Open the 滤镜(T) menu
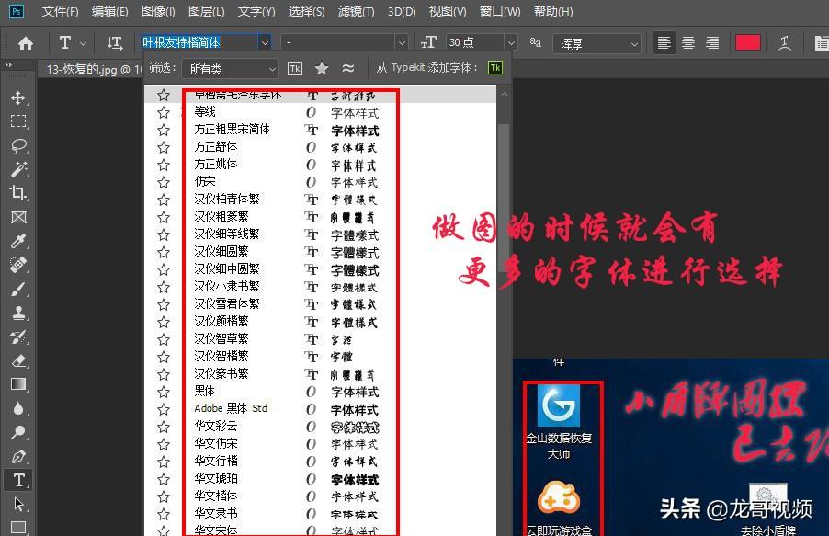This screenshot has height=536, width=829. tap(356, 11)
